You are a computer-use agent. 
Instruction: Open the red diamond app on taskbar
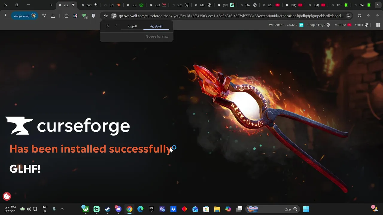[x=184, y=209]
